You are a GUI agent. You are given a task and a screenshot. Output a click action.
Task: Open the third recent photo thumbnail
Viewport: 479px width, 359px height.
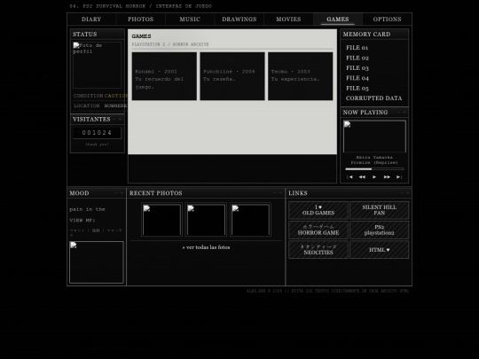(250, 220)
